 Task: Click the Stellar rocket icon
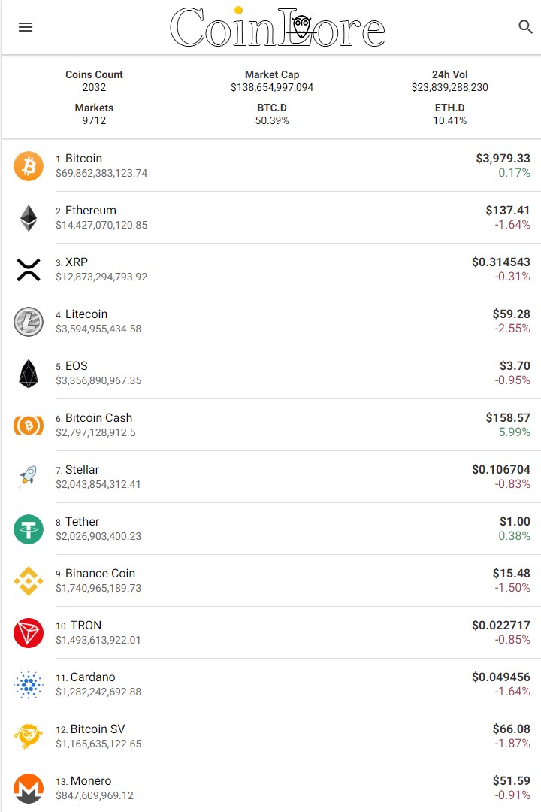tap(29, 477)
